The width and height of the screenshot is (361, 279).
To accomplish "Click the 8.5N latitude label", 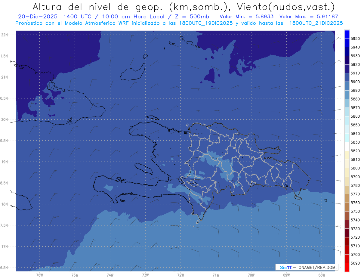I will point(5,183).
